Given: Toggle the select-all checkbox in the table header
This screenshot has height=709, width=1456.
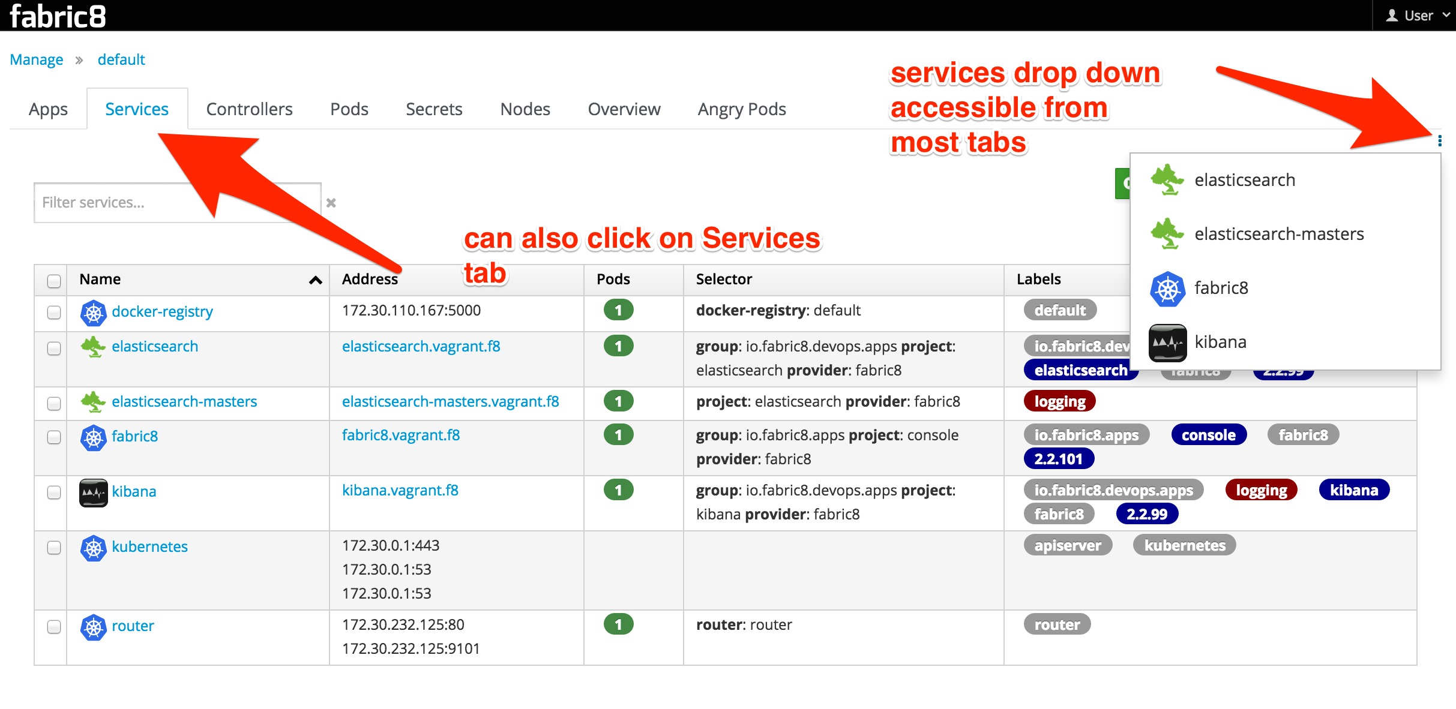Looking at the screenshot, I should 54,281.
